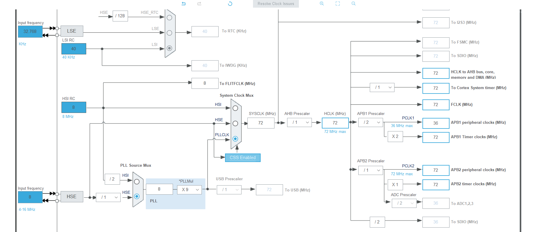Image resolution: width=536 pixels, height=232 pixels.
Task: Click the To IWDG (KHz) value box
Action: [205, 66]
